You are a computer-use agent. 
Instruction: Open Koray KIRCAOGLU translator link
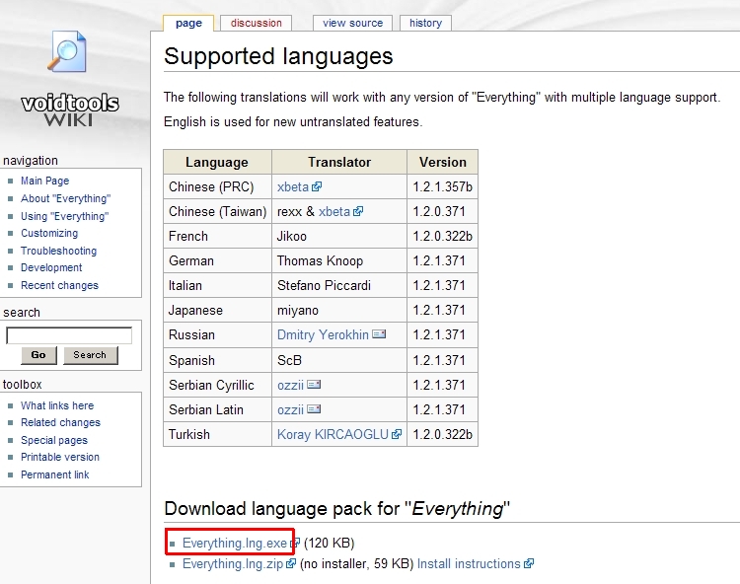333,434
